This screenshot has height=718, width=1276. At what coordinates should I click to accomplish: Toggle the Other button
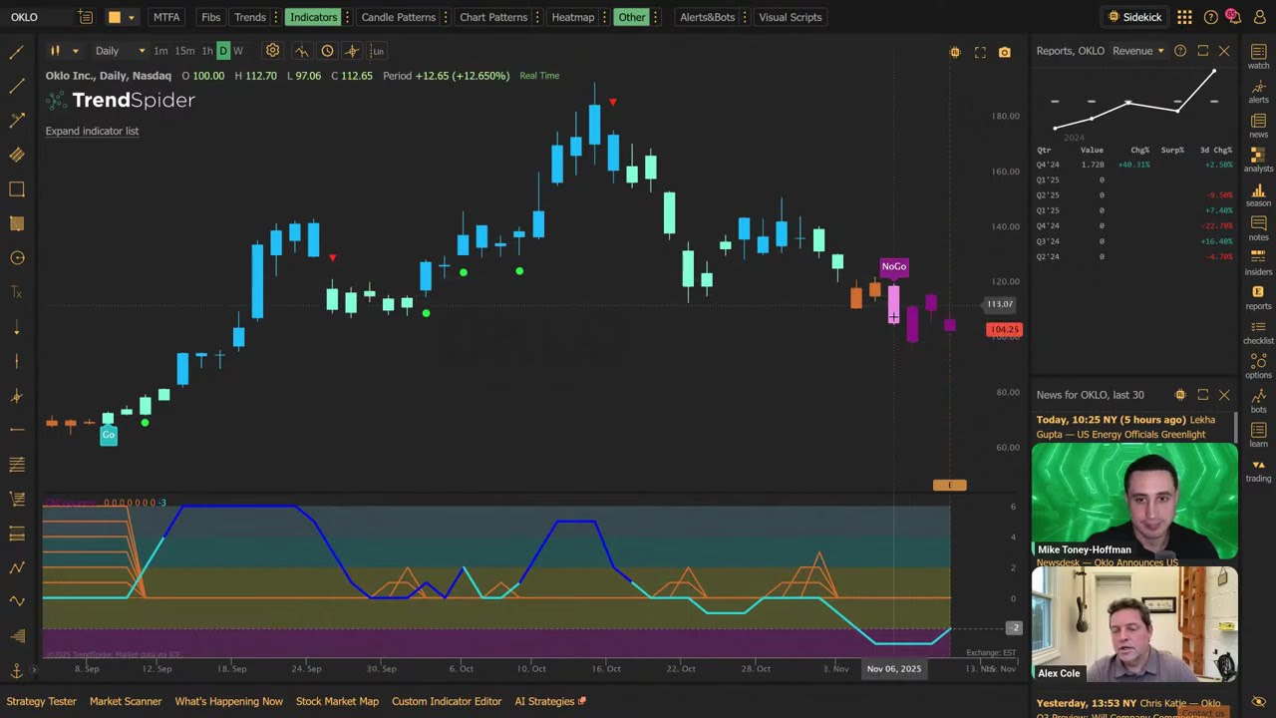(631, 17)
